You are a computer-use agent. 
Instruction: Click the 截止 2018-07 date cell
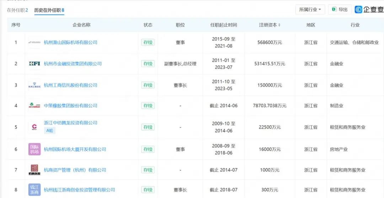pos(224,190)
